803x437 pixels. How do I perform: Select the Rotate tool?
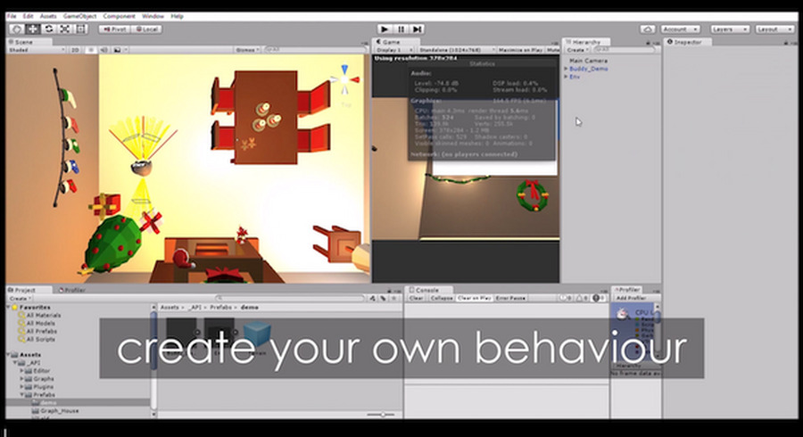[x=49, y=29]
